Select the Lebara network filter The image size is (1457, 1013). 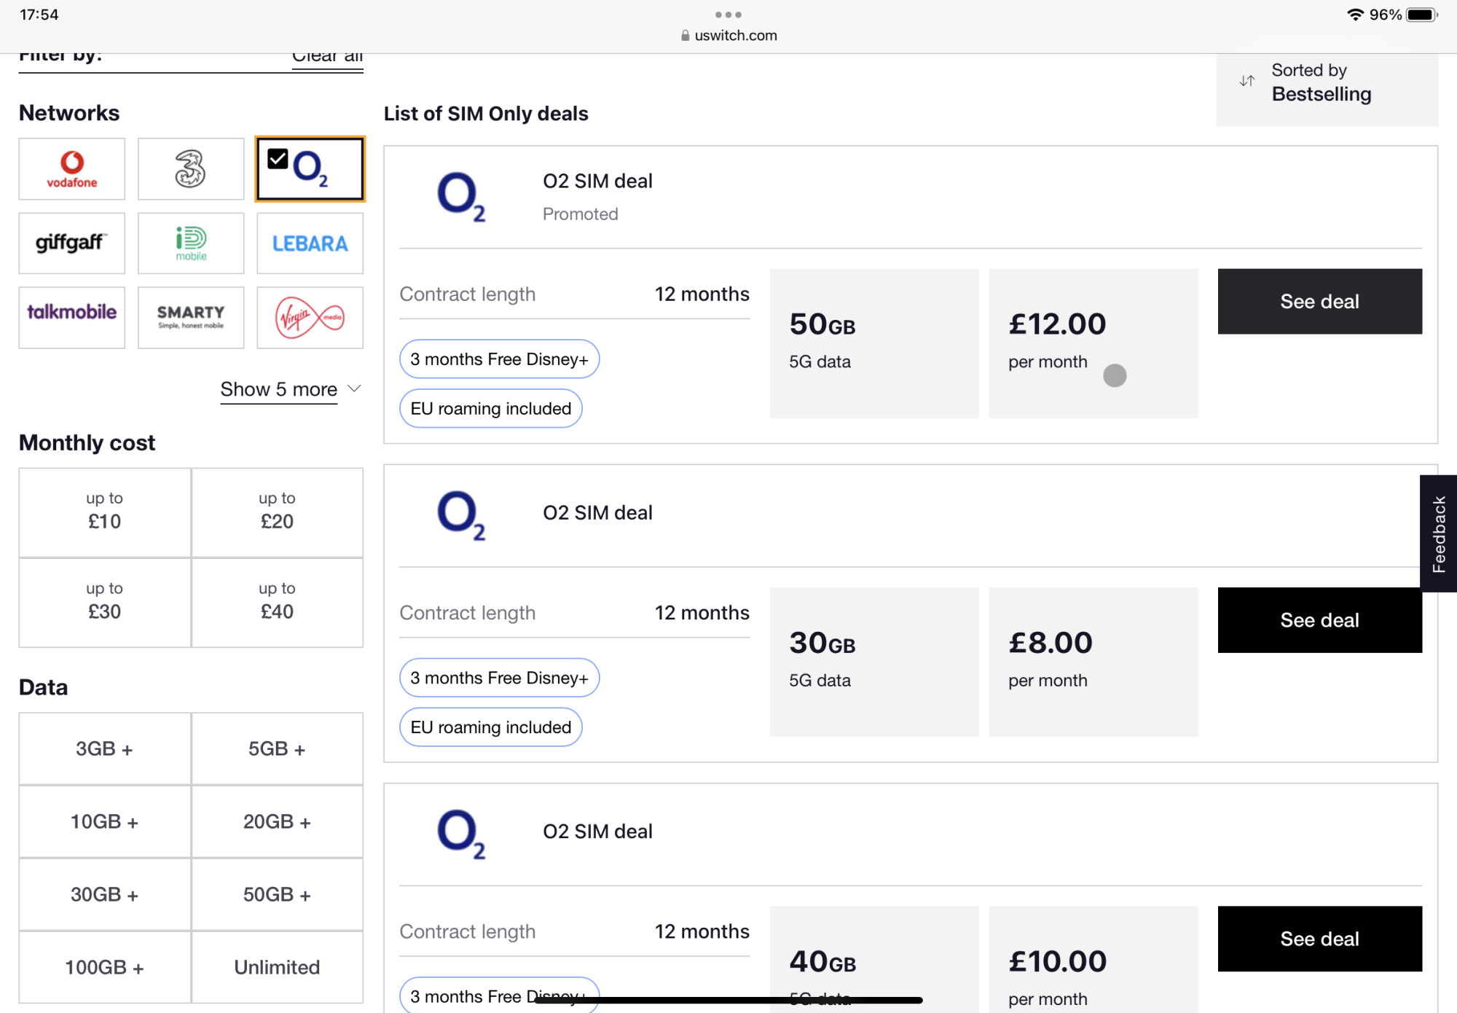pos(310,243)
